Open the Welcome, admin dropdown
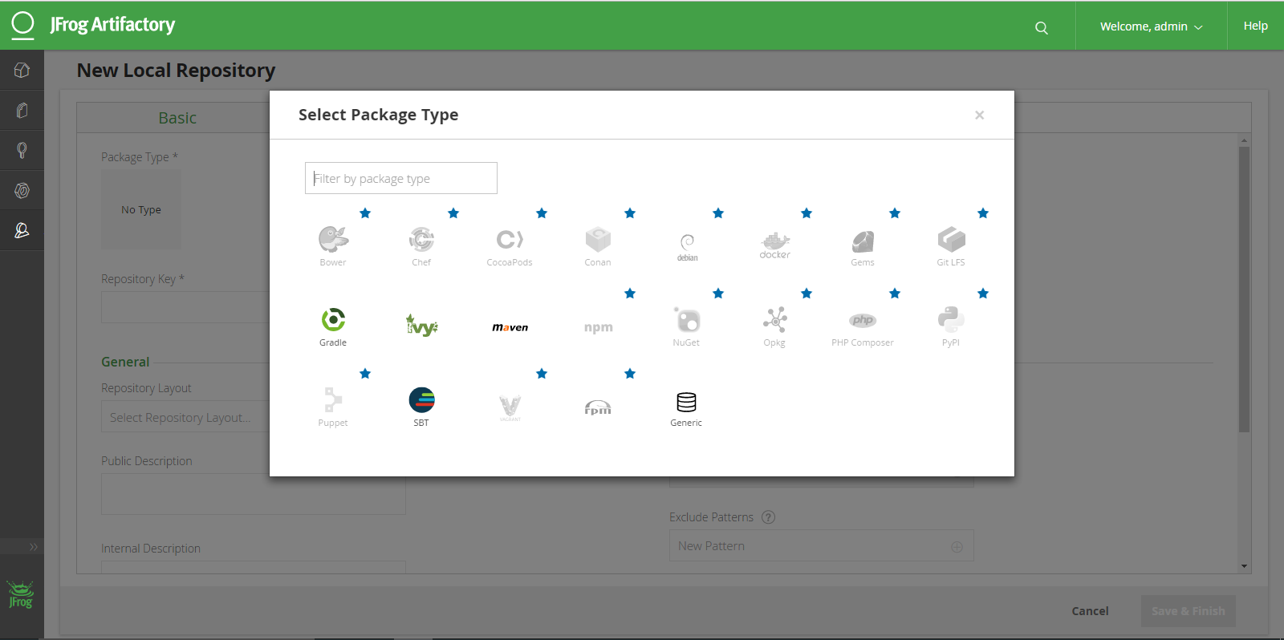The width and height of the screenshot is (1284, 640). tap(1151, 26)
